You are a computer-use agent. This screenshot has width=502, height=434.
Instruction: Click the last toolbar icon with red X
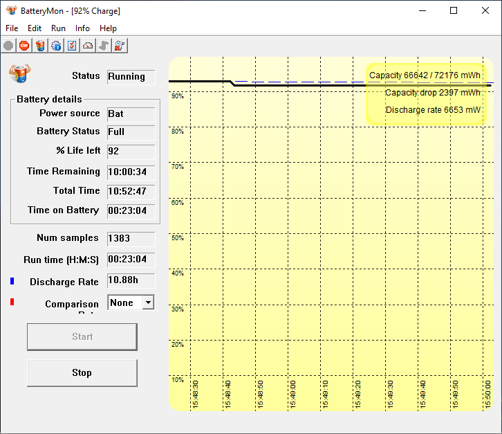(x=120, y=46)
